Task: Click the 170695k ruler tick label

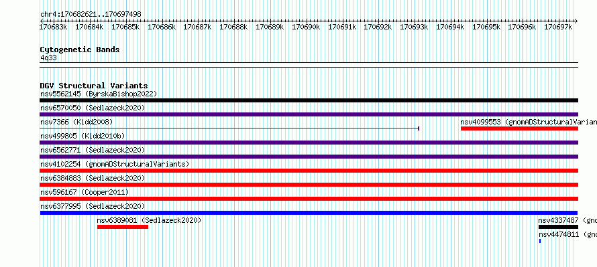Action: [x=486, y=27]
